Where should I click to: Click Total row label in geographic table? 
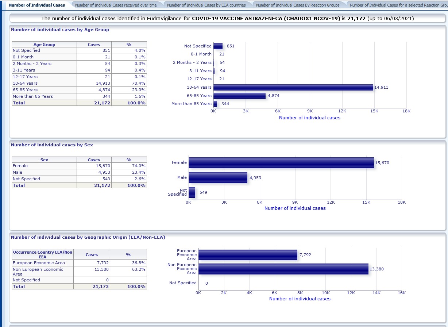43,286
